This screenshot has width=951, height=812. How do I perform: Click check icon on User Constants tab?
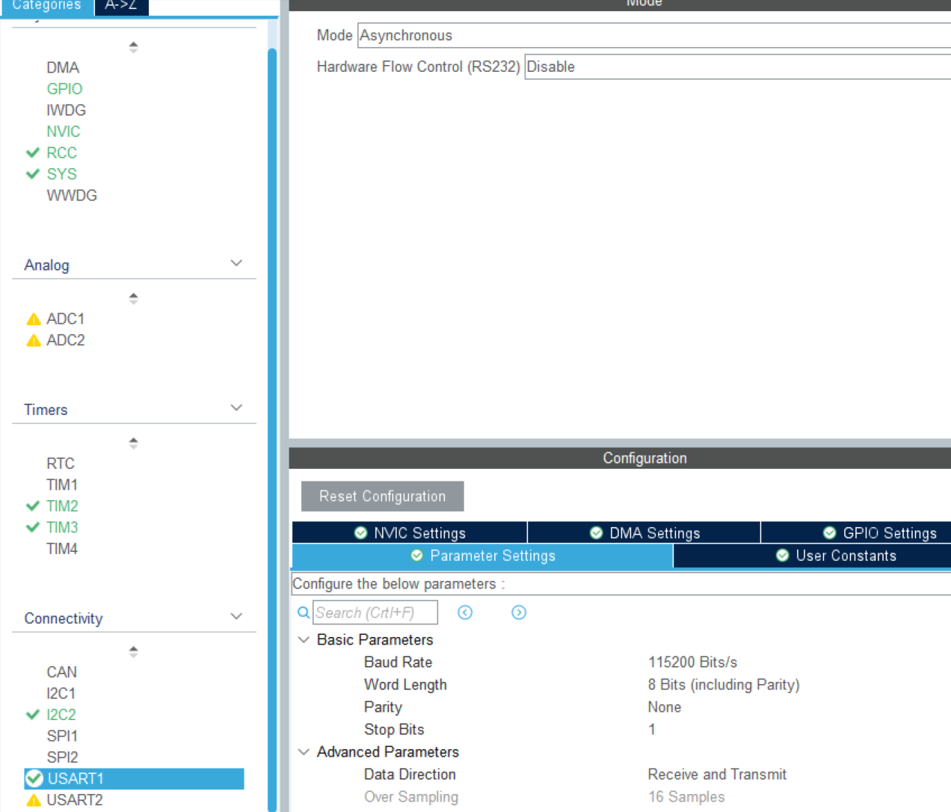click(782, 555)
